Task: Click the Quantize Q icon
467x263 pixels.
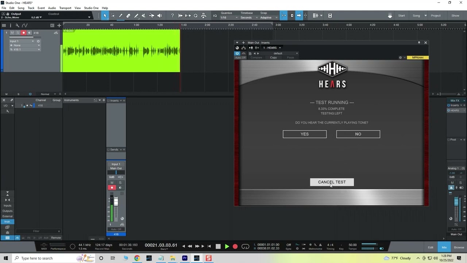Action: coord(196,16)
